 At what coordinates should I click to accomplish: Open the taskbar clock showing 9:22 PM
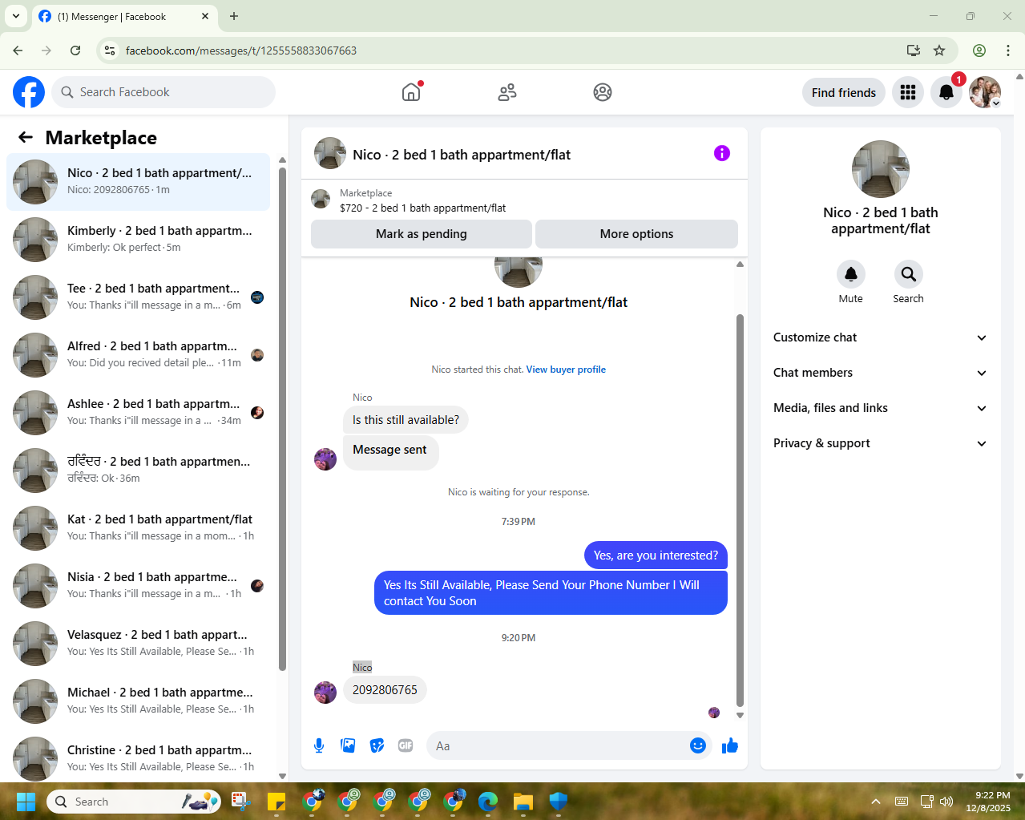[x=988, y=802]
